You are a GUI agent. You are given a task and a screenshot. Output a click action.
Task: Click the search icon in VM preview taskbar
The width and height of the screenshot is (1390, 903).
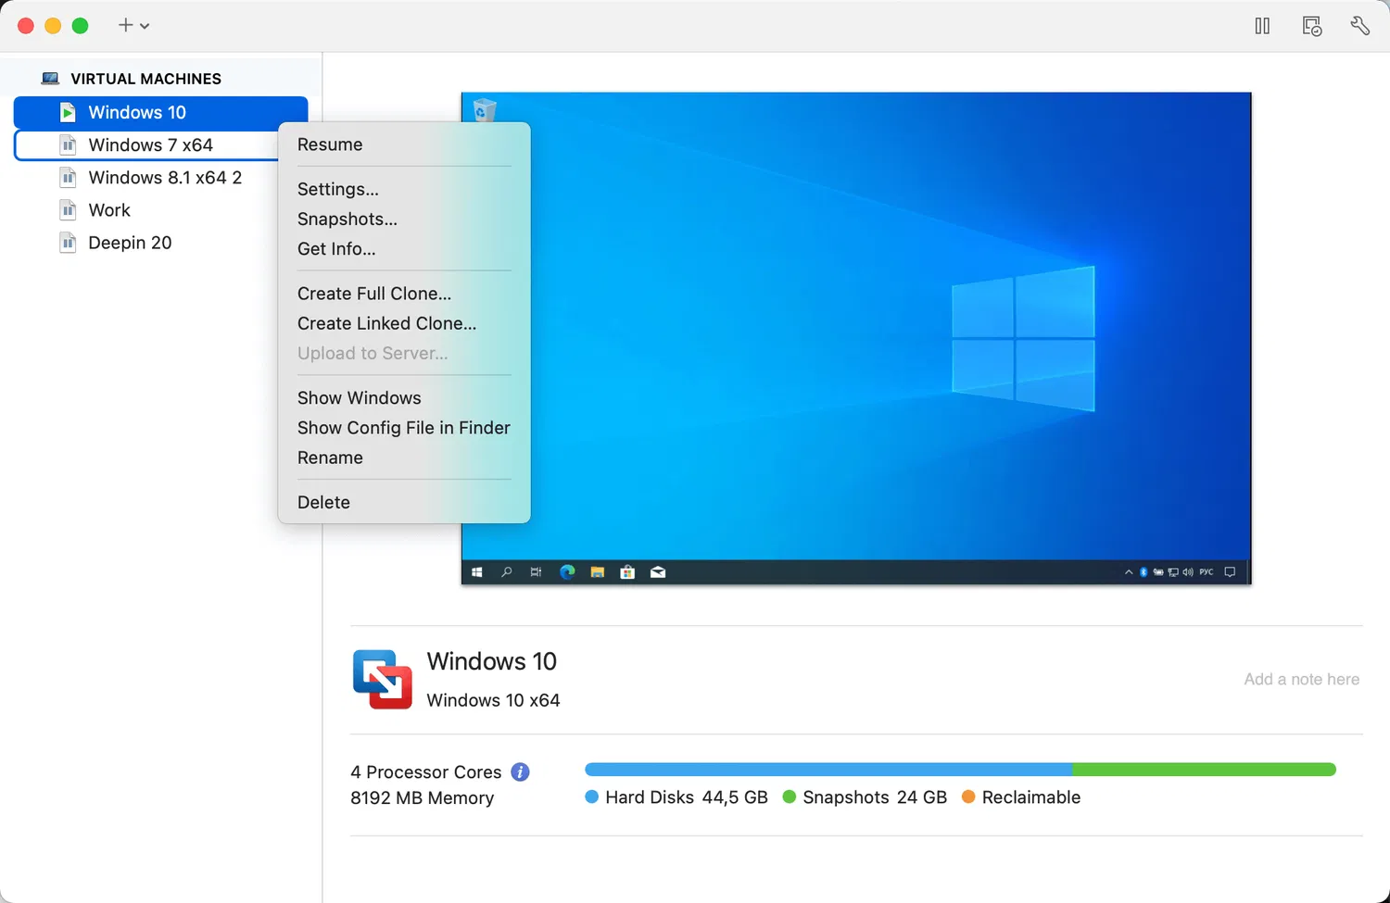(x=507, y=572)
